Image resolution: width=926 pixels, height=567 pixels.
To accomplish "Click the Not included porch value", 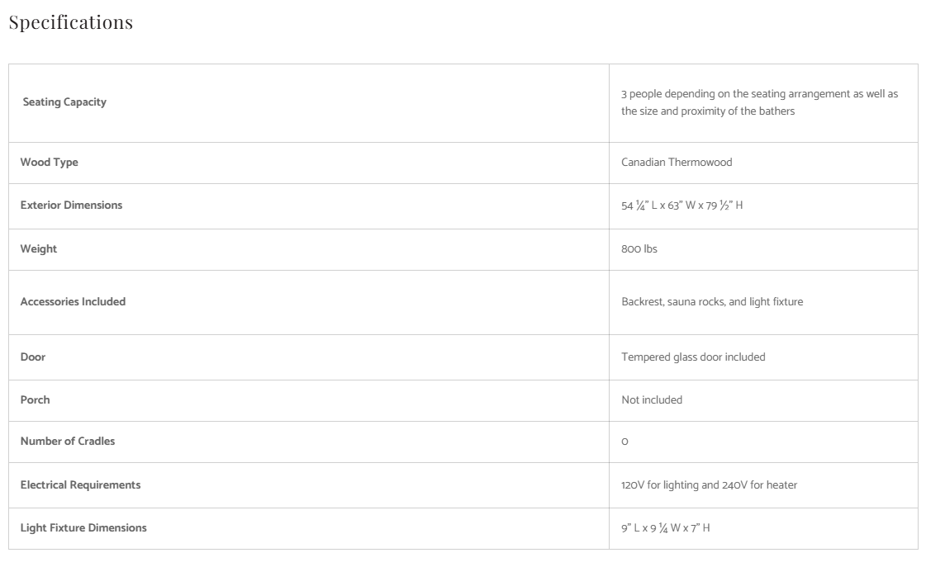I will pyautogui.click(x=652, y=400).
